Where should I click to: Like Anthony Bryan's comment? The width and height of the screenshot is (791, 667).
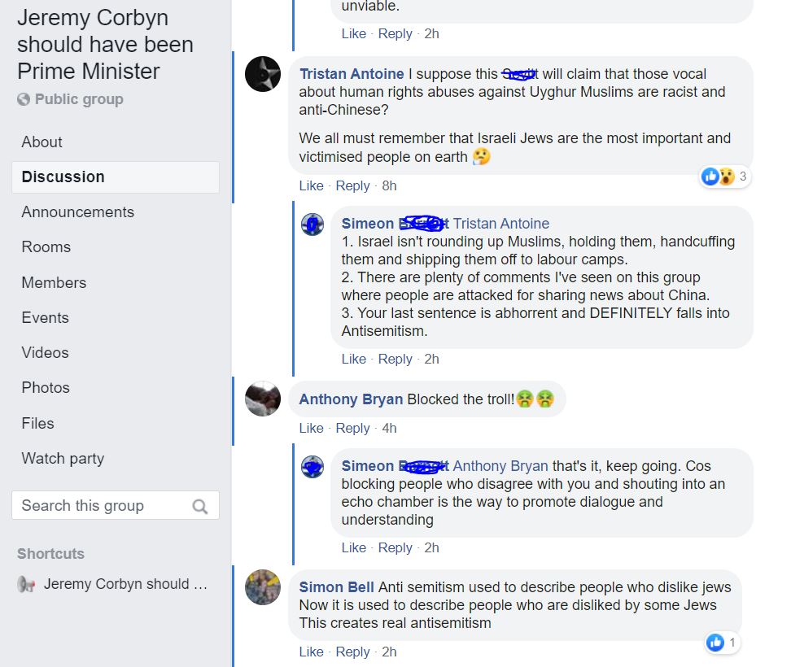[x=311, y=428]
